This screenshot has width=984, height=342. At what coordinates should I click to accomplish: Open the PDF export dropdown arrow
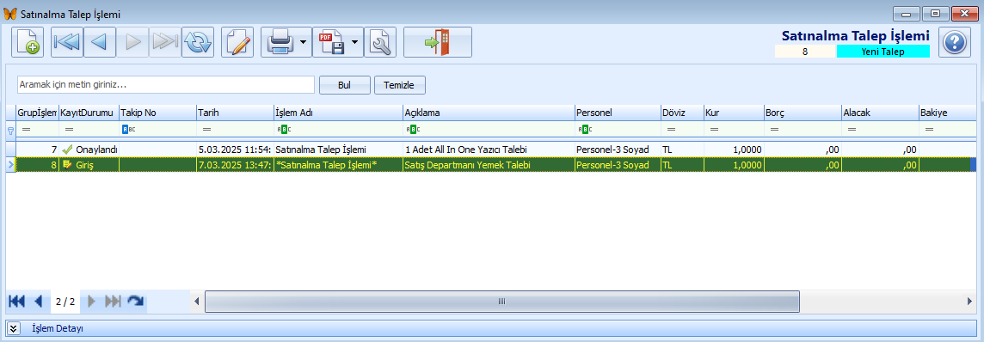[x=354, y=43]
